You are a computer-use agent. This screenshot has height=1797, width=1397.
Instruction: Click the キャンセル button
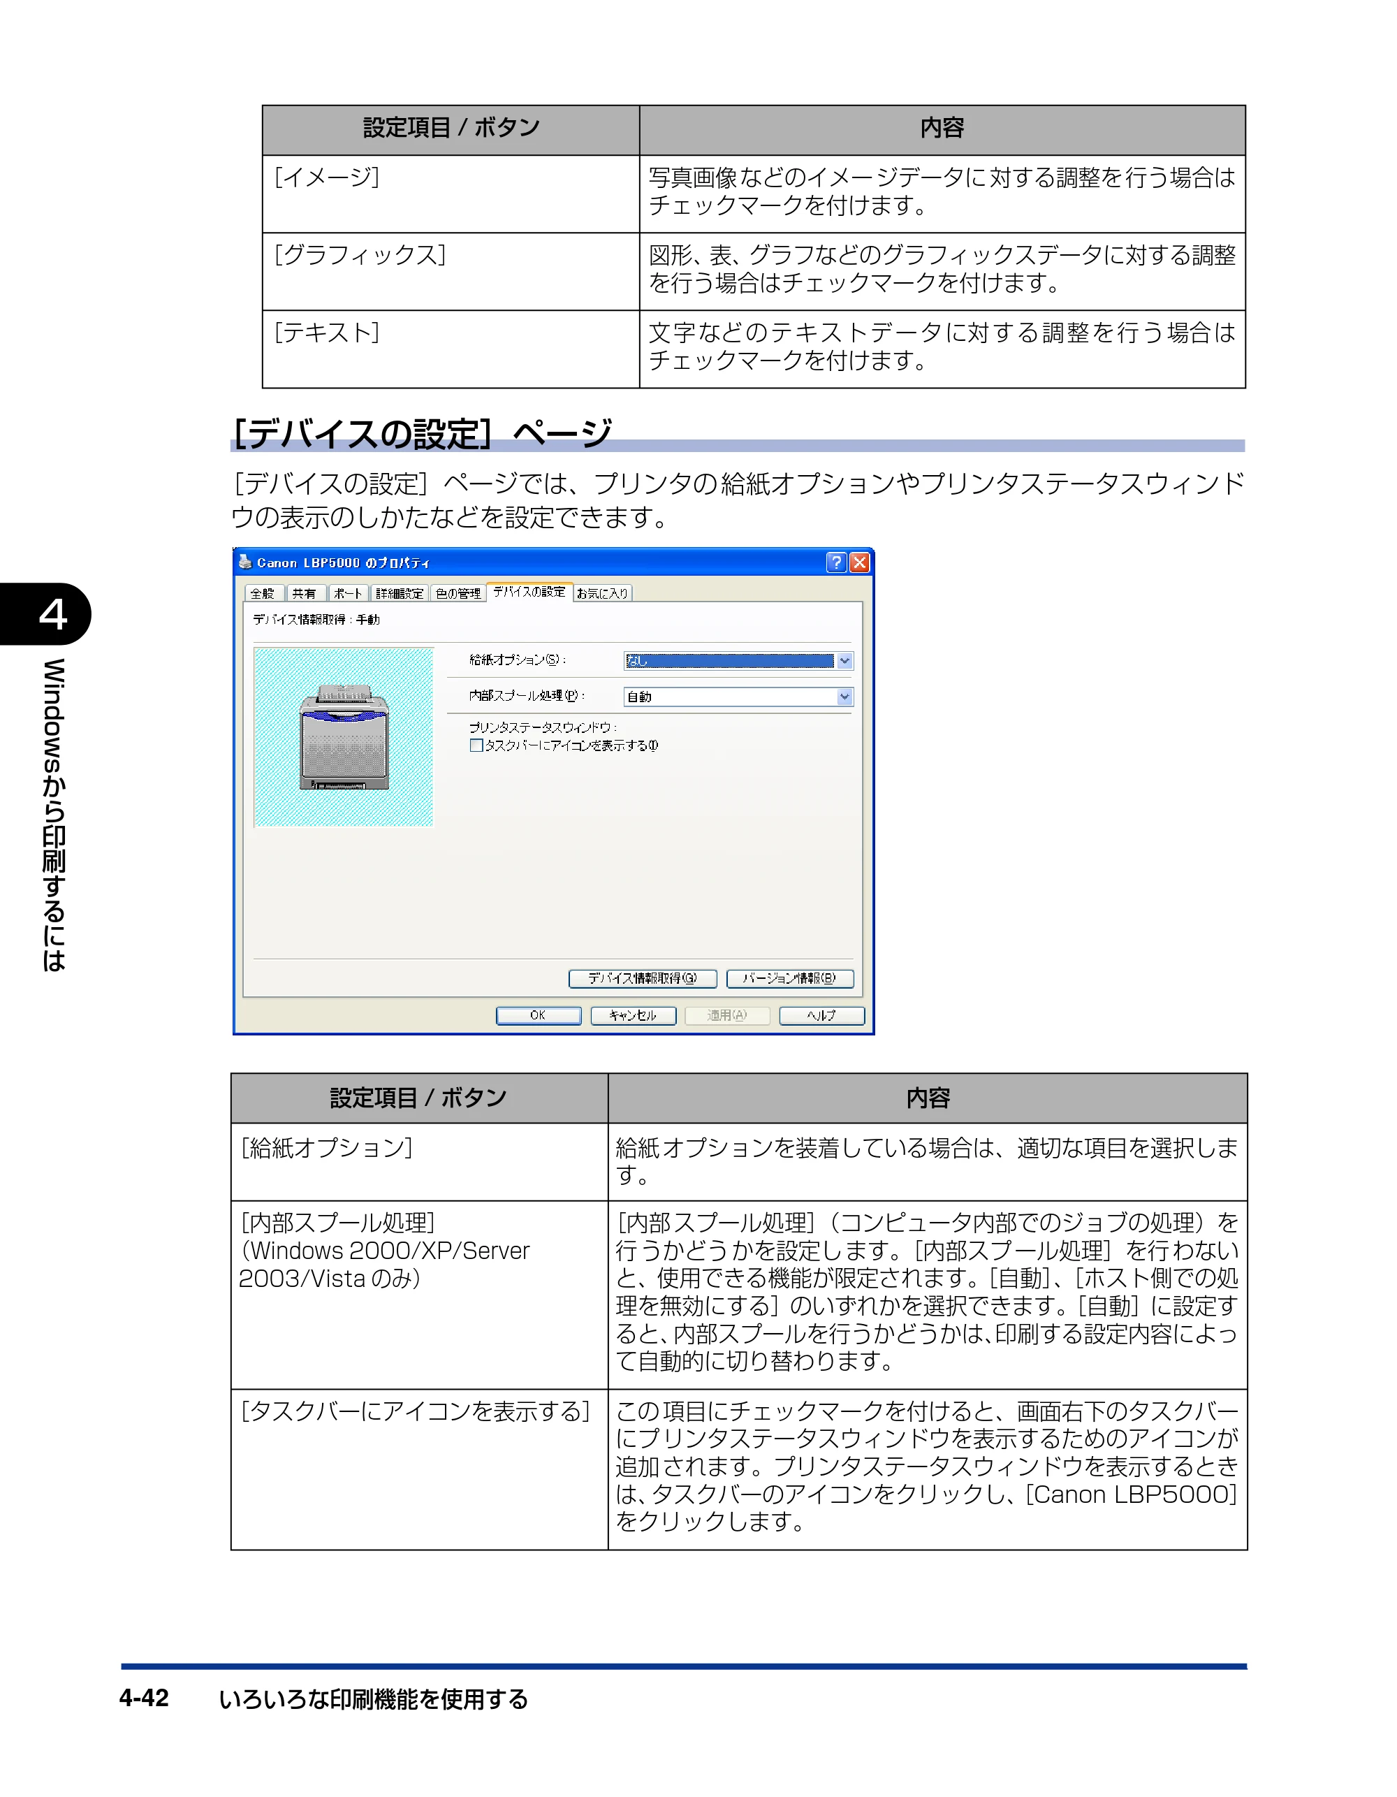click(633, 1015)
